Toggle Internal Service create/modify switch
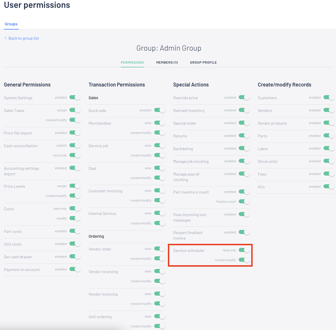This screenshot has width=336, height=330. (x=160, y=223)
